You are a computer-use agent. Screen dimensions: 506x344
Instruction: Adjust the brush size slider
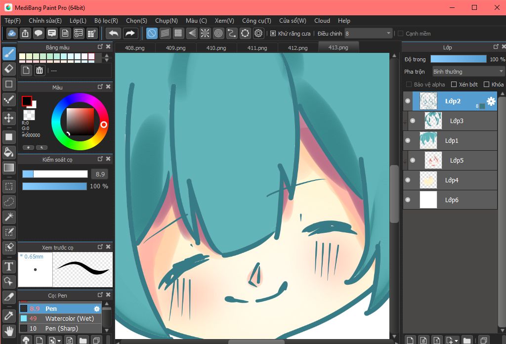click(55, 174)
